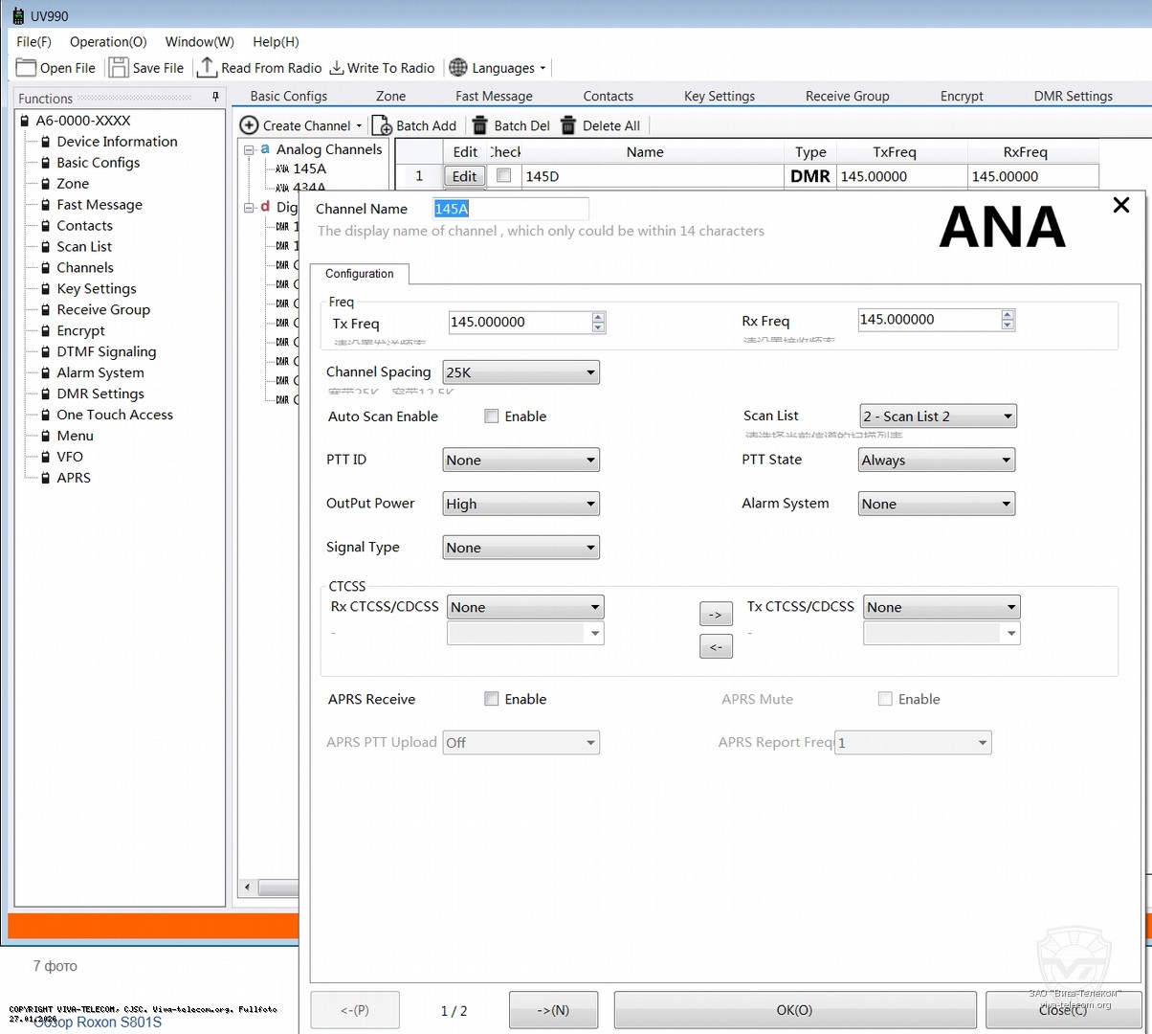This screenshot has width=1152, height=1034.
Task: Open the Operation menu
Action: click(108, 42)
